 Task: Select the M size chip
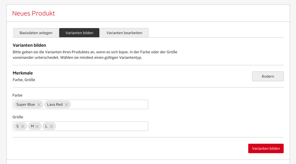pos(32,126)
